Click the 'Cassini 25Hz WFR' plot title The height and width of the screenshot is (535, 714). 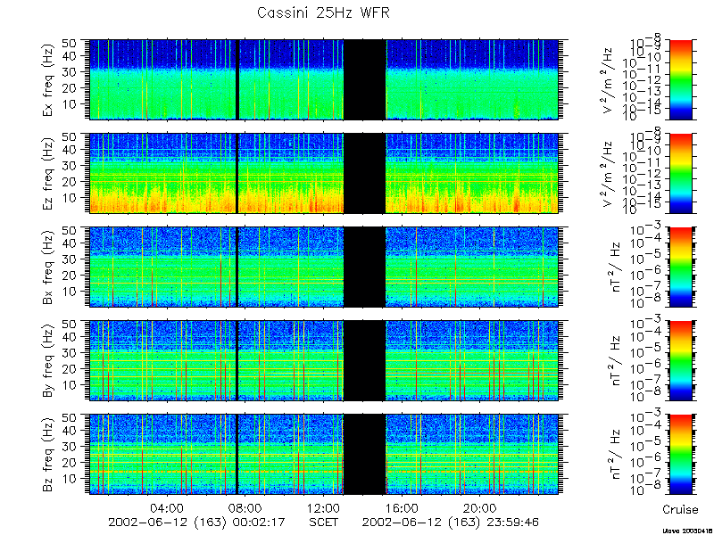pyautogui.click(x=323, y=12)
